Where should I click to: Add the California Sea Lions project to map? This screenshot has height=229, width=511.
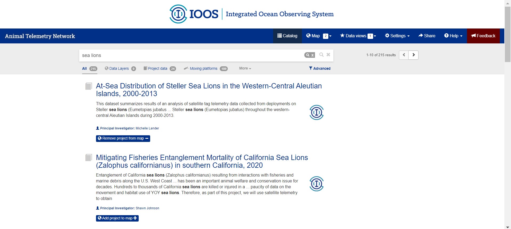pos(117,218)
